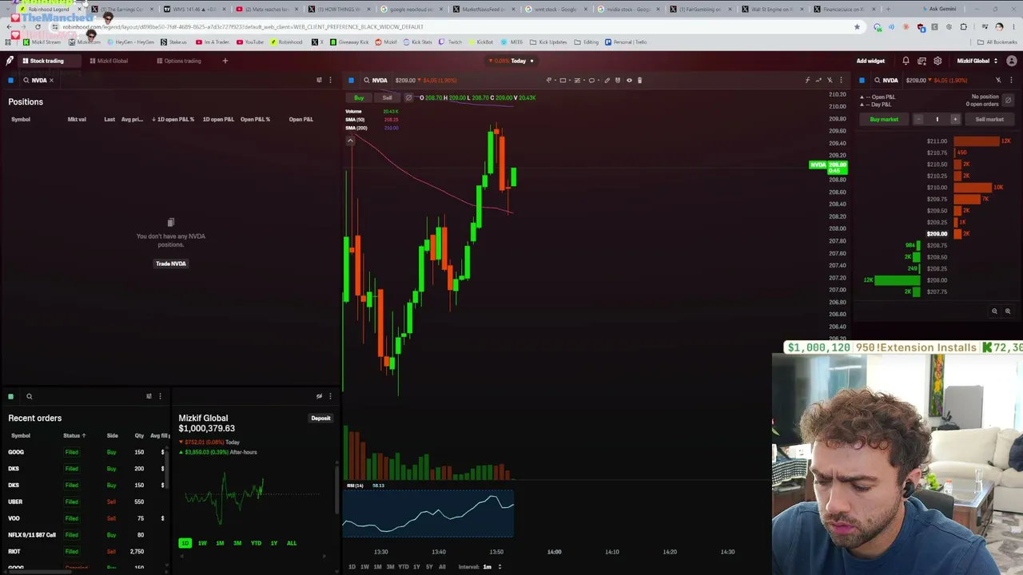Toggle the ladder widget cancel-orders icon
This screenshot has height=575, width=1023.
pos(1008,100)
